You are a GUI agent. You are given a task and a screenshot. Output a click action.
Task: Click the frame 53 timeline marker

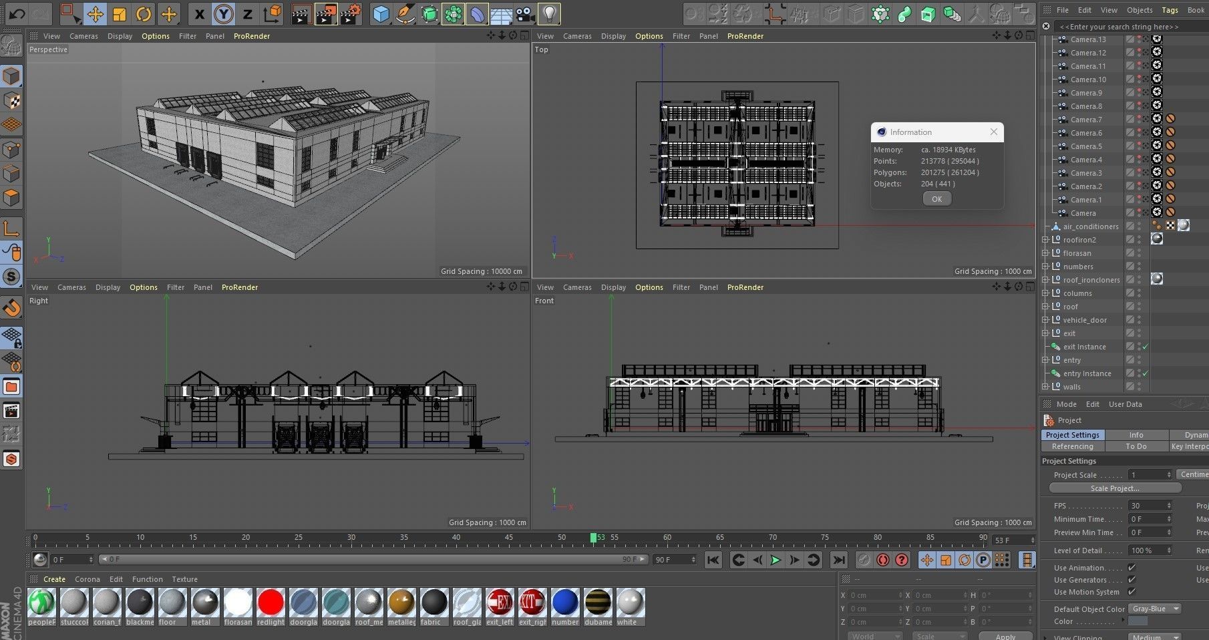tap(593, 538)
